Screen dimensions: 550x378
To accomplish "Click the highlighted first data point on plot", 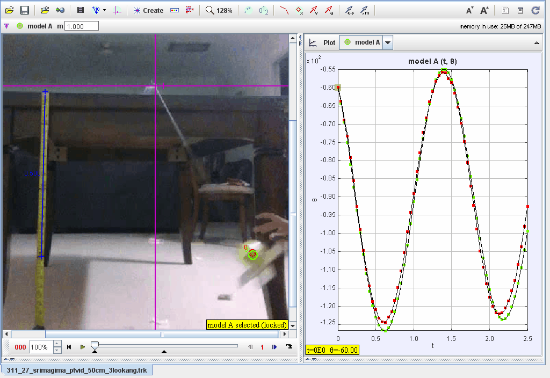I will (338, 88).
